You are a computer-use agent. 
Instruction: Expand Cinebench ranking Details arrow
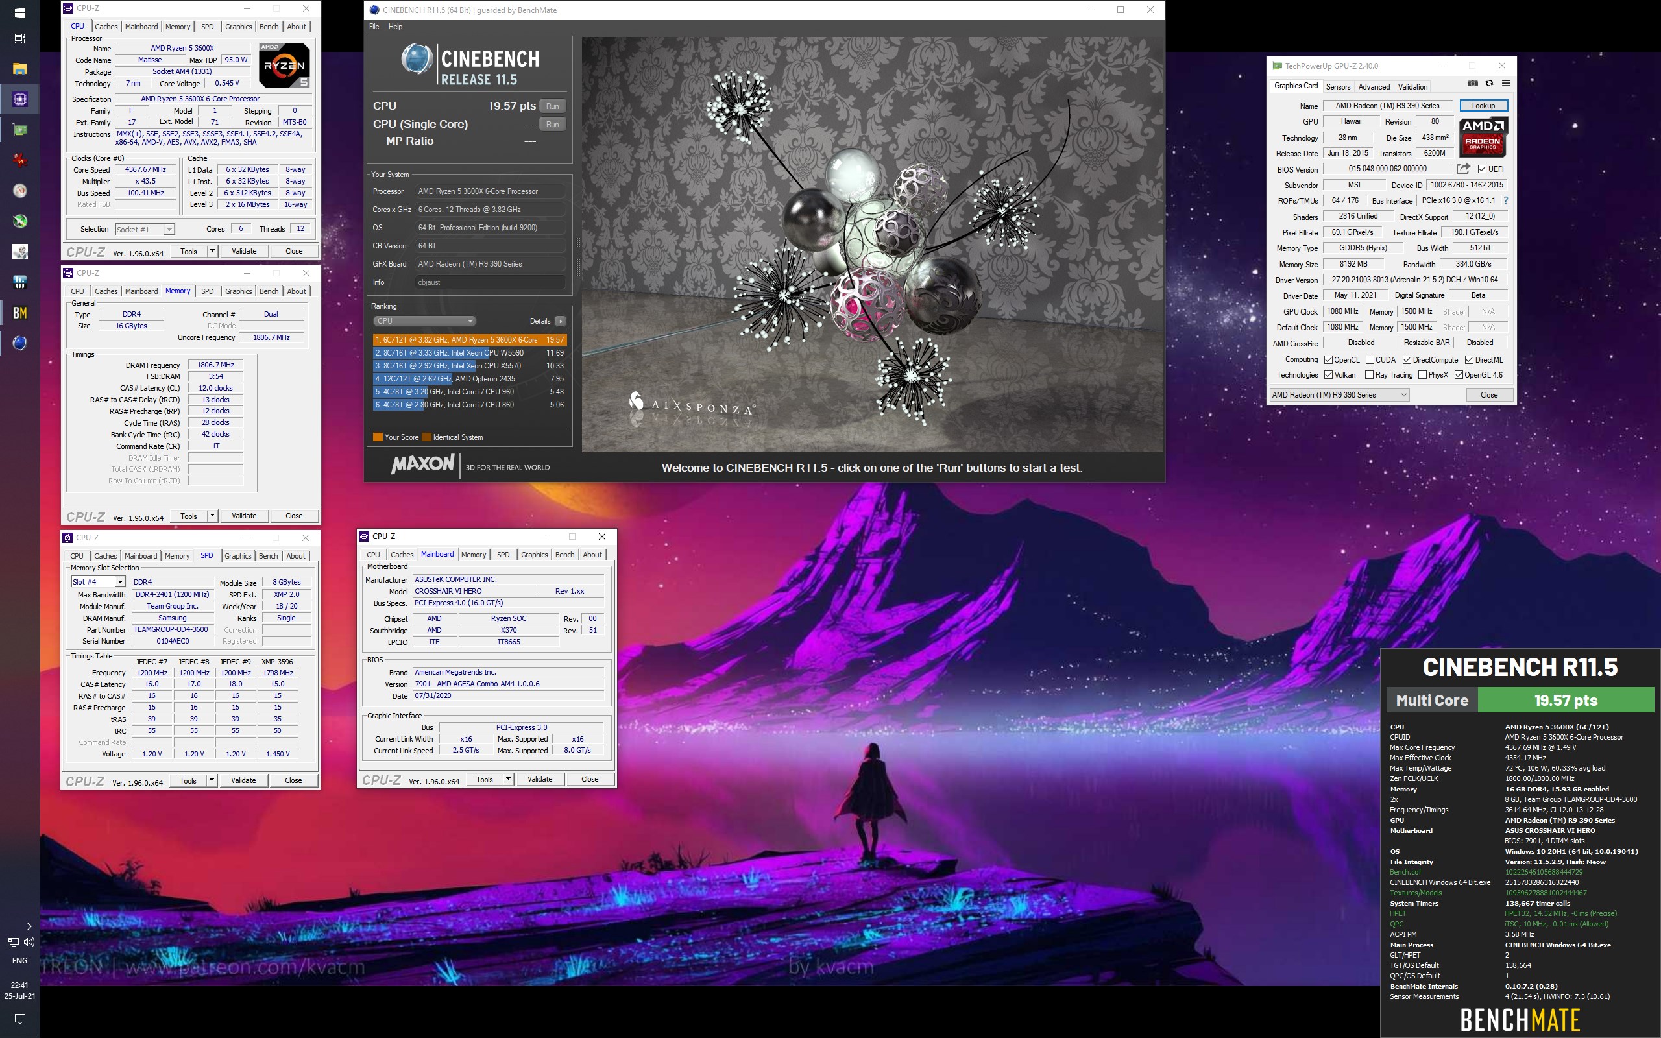tap(561, 320)
